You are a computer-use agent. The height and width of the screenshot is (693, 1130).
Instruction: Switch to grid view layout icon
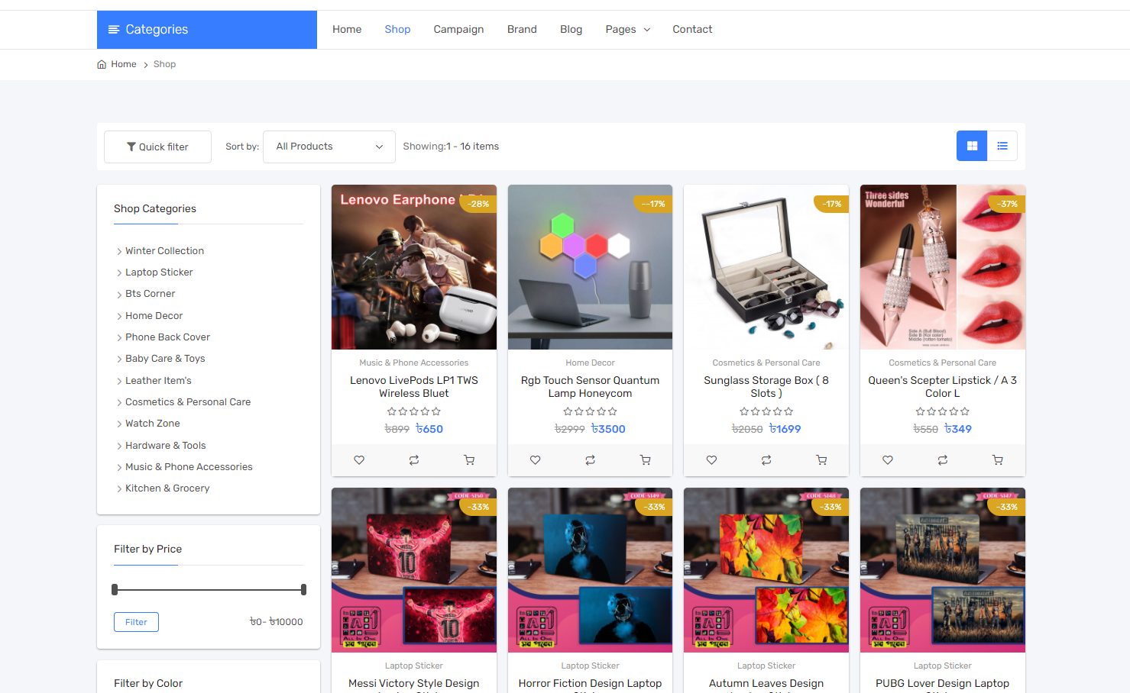tap(971, 145)
